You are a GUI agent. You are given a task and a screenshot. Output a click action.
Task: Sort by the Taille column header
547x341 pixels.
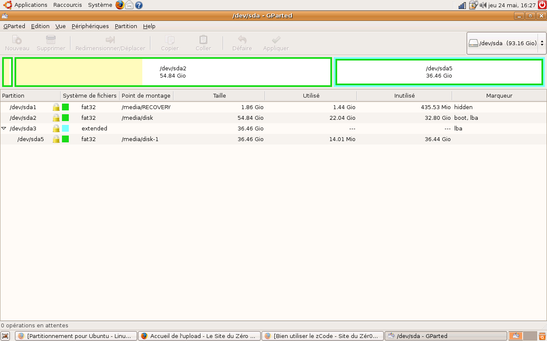point(219,95)
